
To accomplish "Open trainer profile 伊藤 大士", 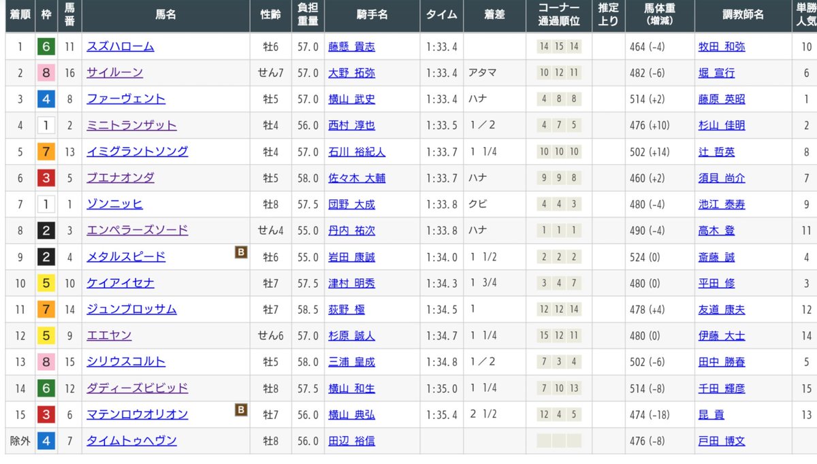I will (x=722, y=336).
